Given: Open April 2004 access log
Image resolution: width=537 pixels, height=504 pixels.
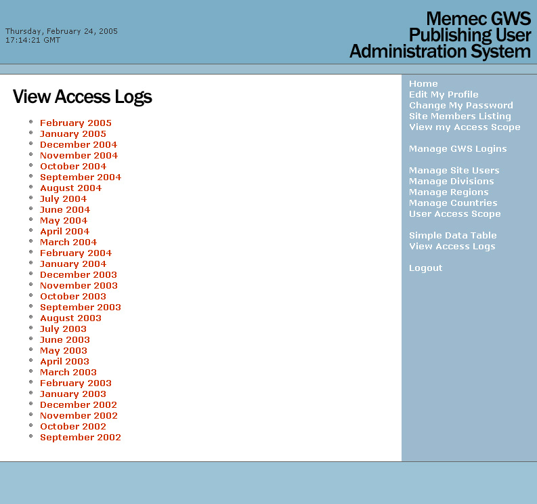Looking at the screenshot, I should click(x=65, y=231).
